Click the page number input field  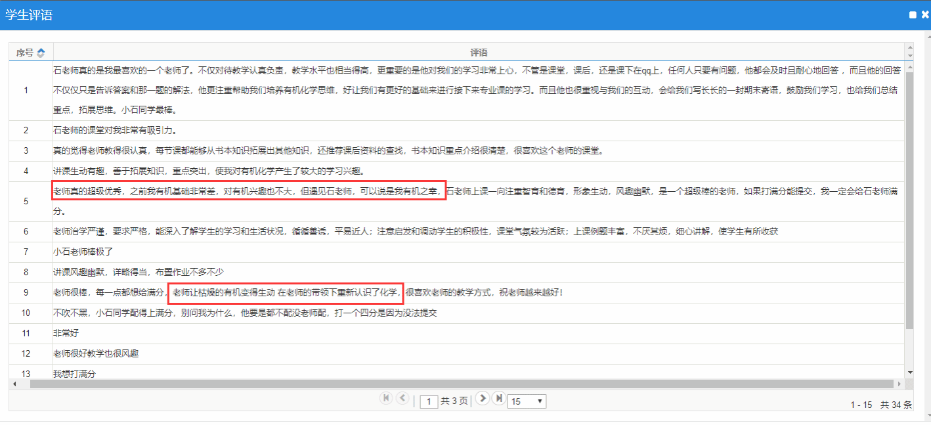tap(429, 401)
